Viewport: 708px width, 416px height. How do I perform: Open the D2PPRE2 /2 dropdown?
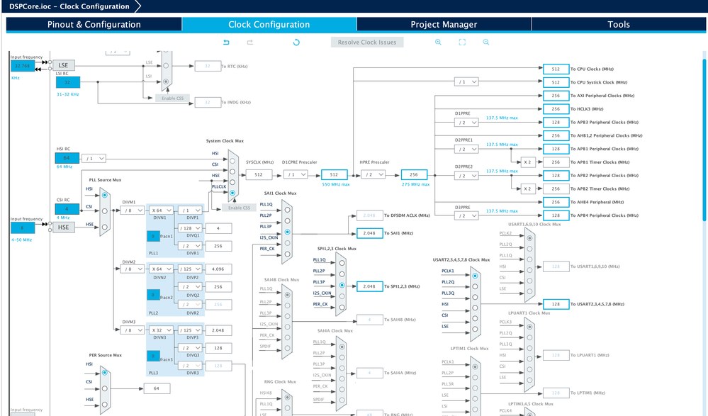pyautogui.click(x=466, y=176)
